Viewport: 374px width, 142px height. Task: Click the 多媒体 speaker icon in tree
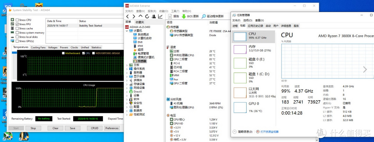coord(131,80)
